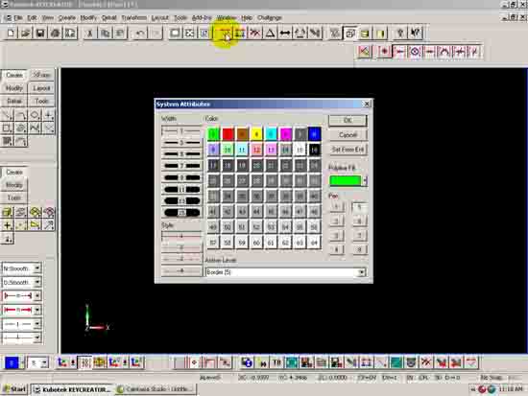Click the Cut scissors icon

tap(90, 33)
